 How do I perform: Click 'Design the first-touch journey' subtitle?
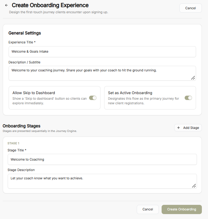(59, 12)
